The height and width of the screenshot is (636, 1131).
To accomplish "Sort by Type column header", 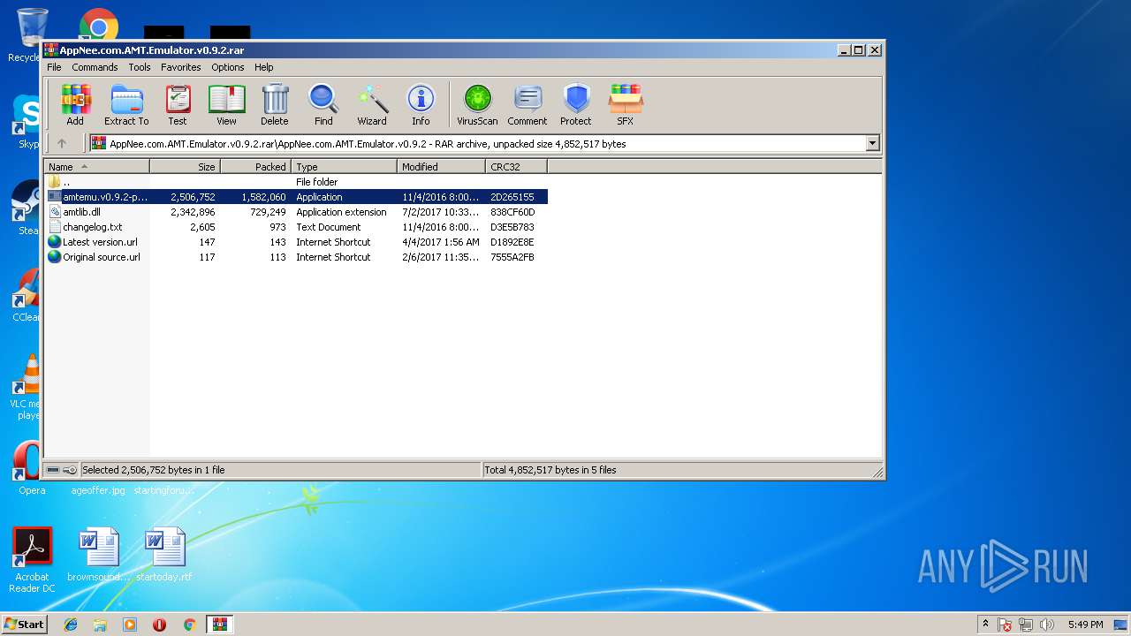I will [344, 166].
